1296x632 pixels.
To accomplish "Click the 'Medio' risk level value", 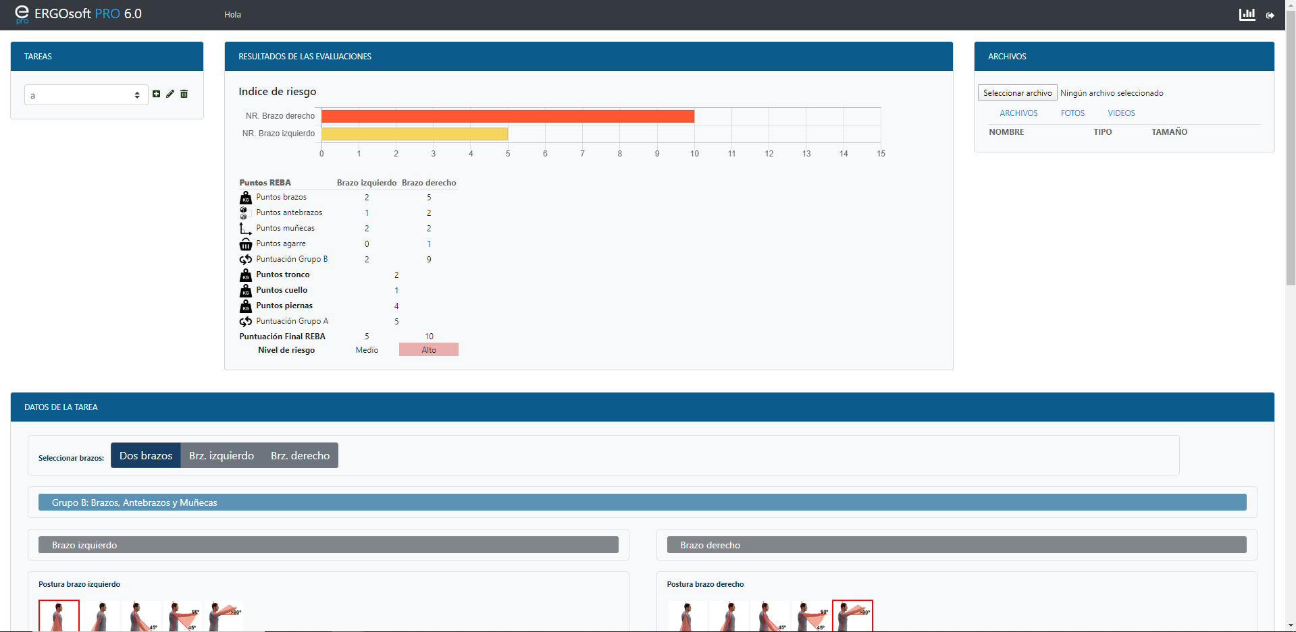I will [x=367, y=350].
